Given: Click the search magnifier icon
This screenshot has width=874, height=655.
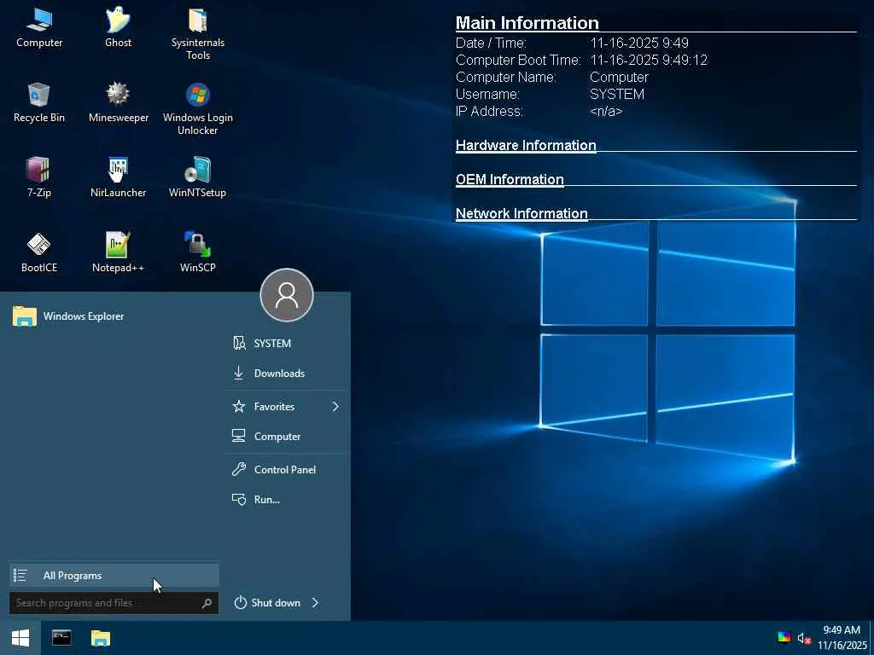Looking at the screenshot, I should point(207,603).
